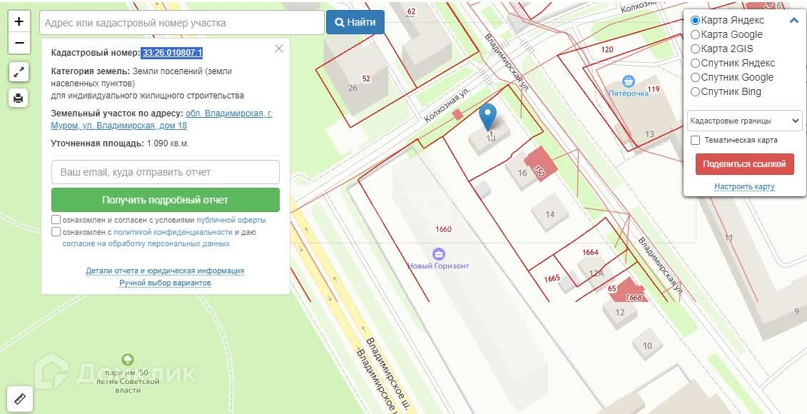Enable the Тематическая карта checkbox
The image size is (807, 414).
click(x=695, y=140)
